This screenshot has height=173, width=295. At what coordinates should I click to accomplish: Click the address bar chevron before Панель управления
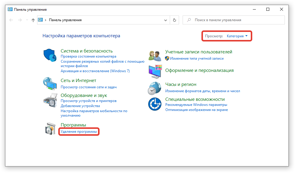click(45, 20)
